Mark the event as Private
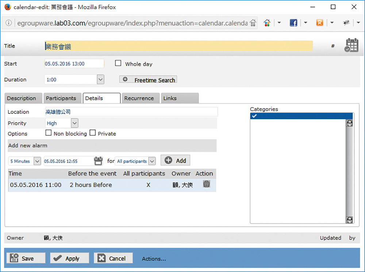365x272 pixels. 93,133
